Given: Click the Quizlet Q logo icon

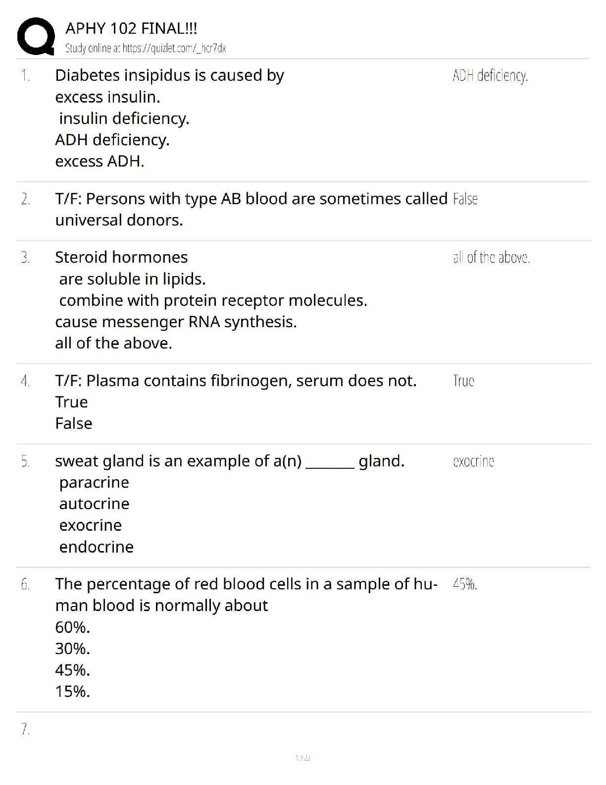Looking at the screenshot, I should [36, 36].
